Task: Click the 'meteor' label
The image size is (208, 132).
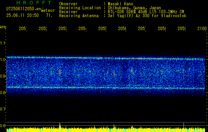Action: (48, 11)
